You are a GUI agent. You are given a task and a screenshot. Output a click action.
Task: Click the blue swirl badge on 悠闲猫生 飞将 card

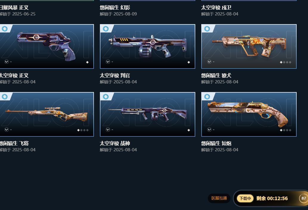tap(5, 97)
